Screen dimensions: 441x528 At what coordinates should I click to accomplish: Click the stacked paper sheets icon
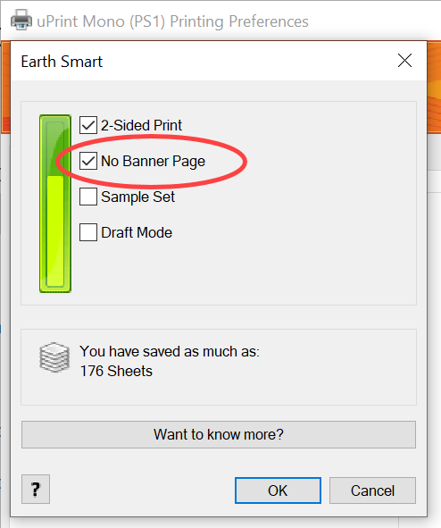coord(54,357)
